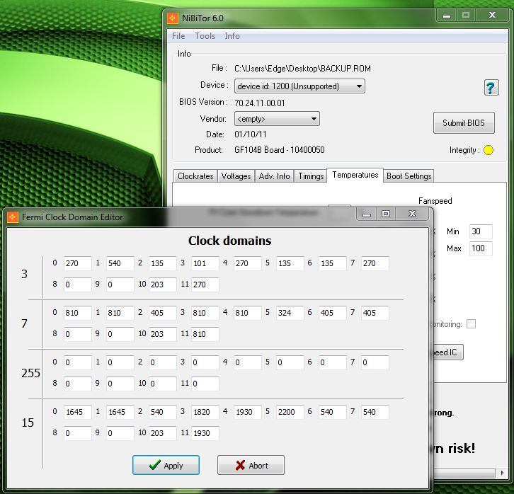Click domain 11 field showing 1930 in row 15

pyautogui.click(x=205, y=432)
